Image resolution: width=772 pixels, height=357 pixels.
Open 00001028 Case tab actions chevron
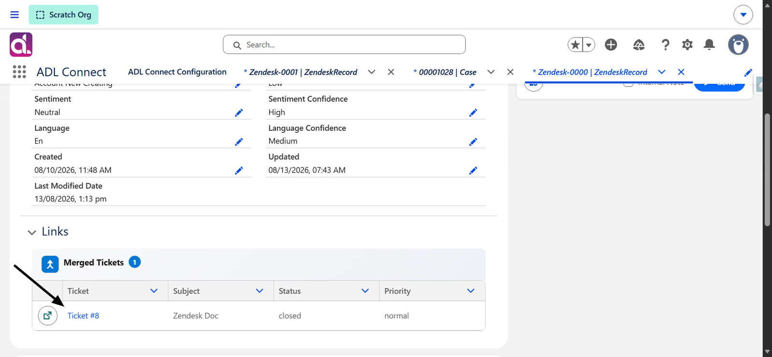[491, 72]
